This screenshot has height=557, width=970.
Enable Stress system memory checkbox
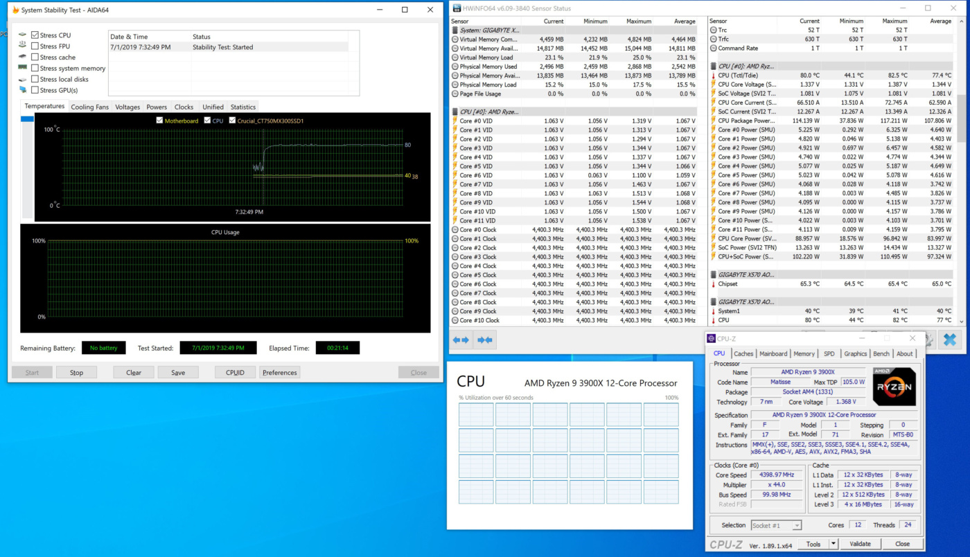pyautogui.click(x=35, y=69)
